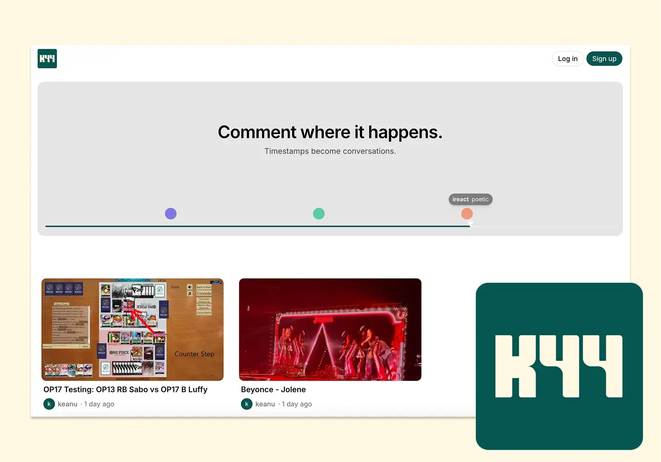
Task: Open the OP17 Testing video thumbnail
Action: tap(133, 329)
